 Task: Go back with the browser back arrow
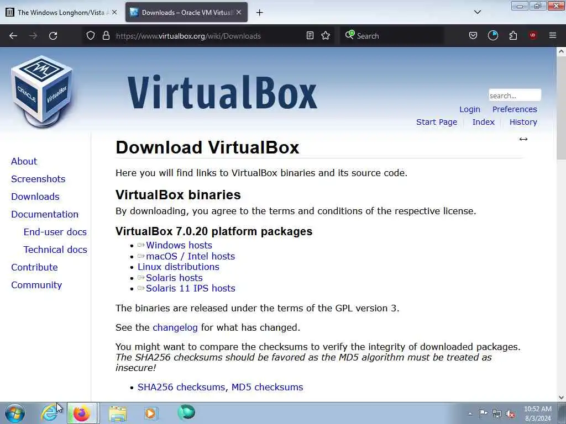click(x=13, y=36)
